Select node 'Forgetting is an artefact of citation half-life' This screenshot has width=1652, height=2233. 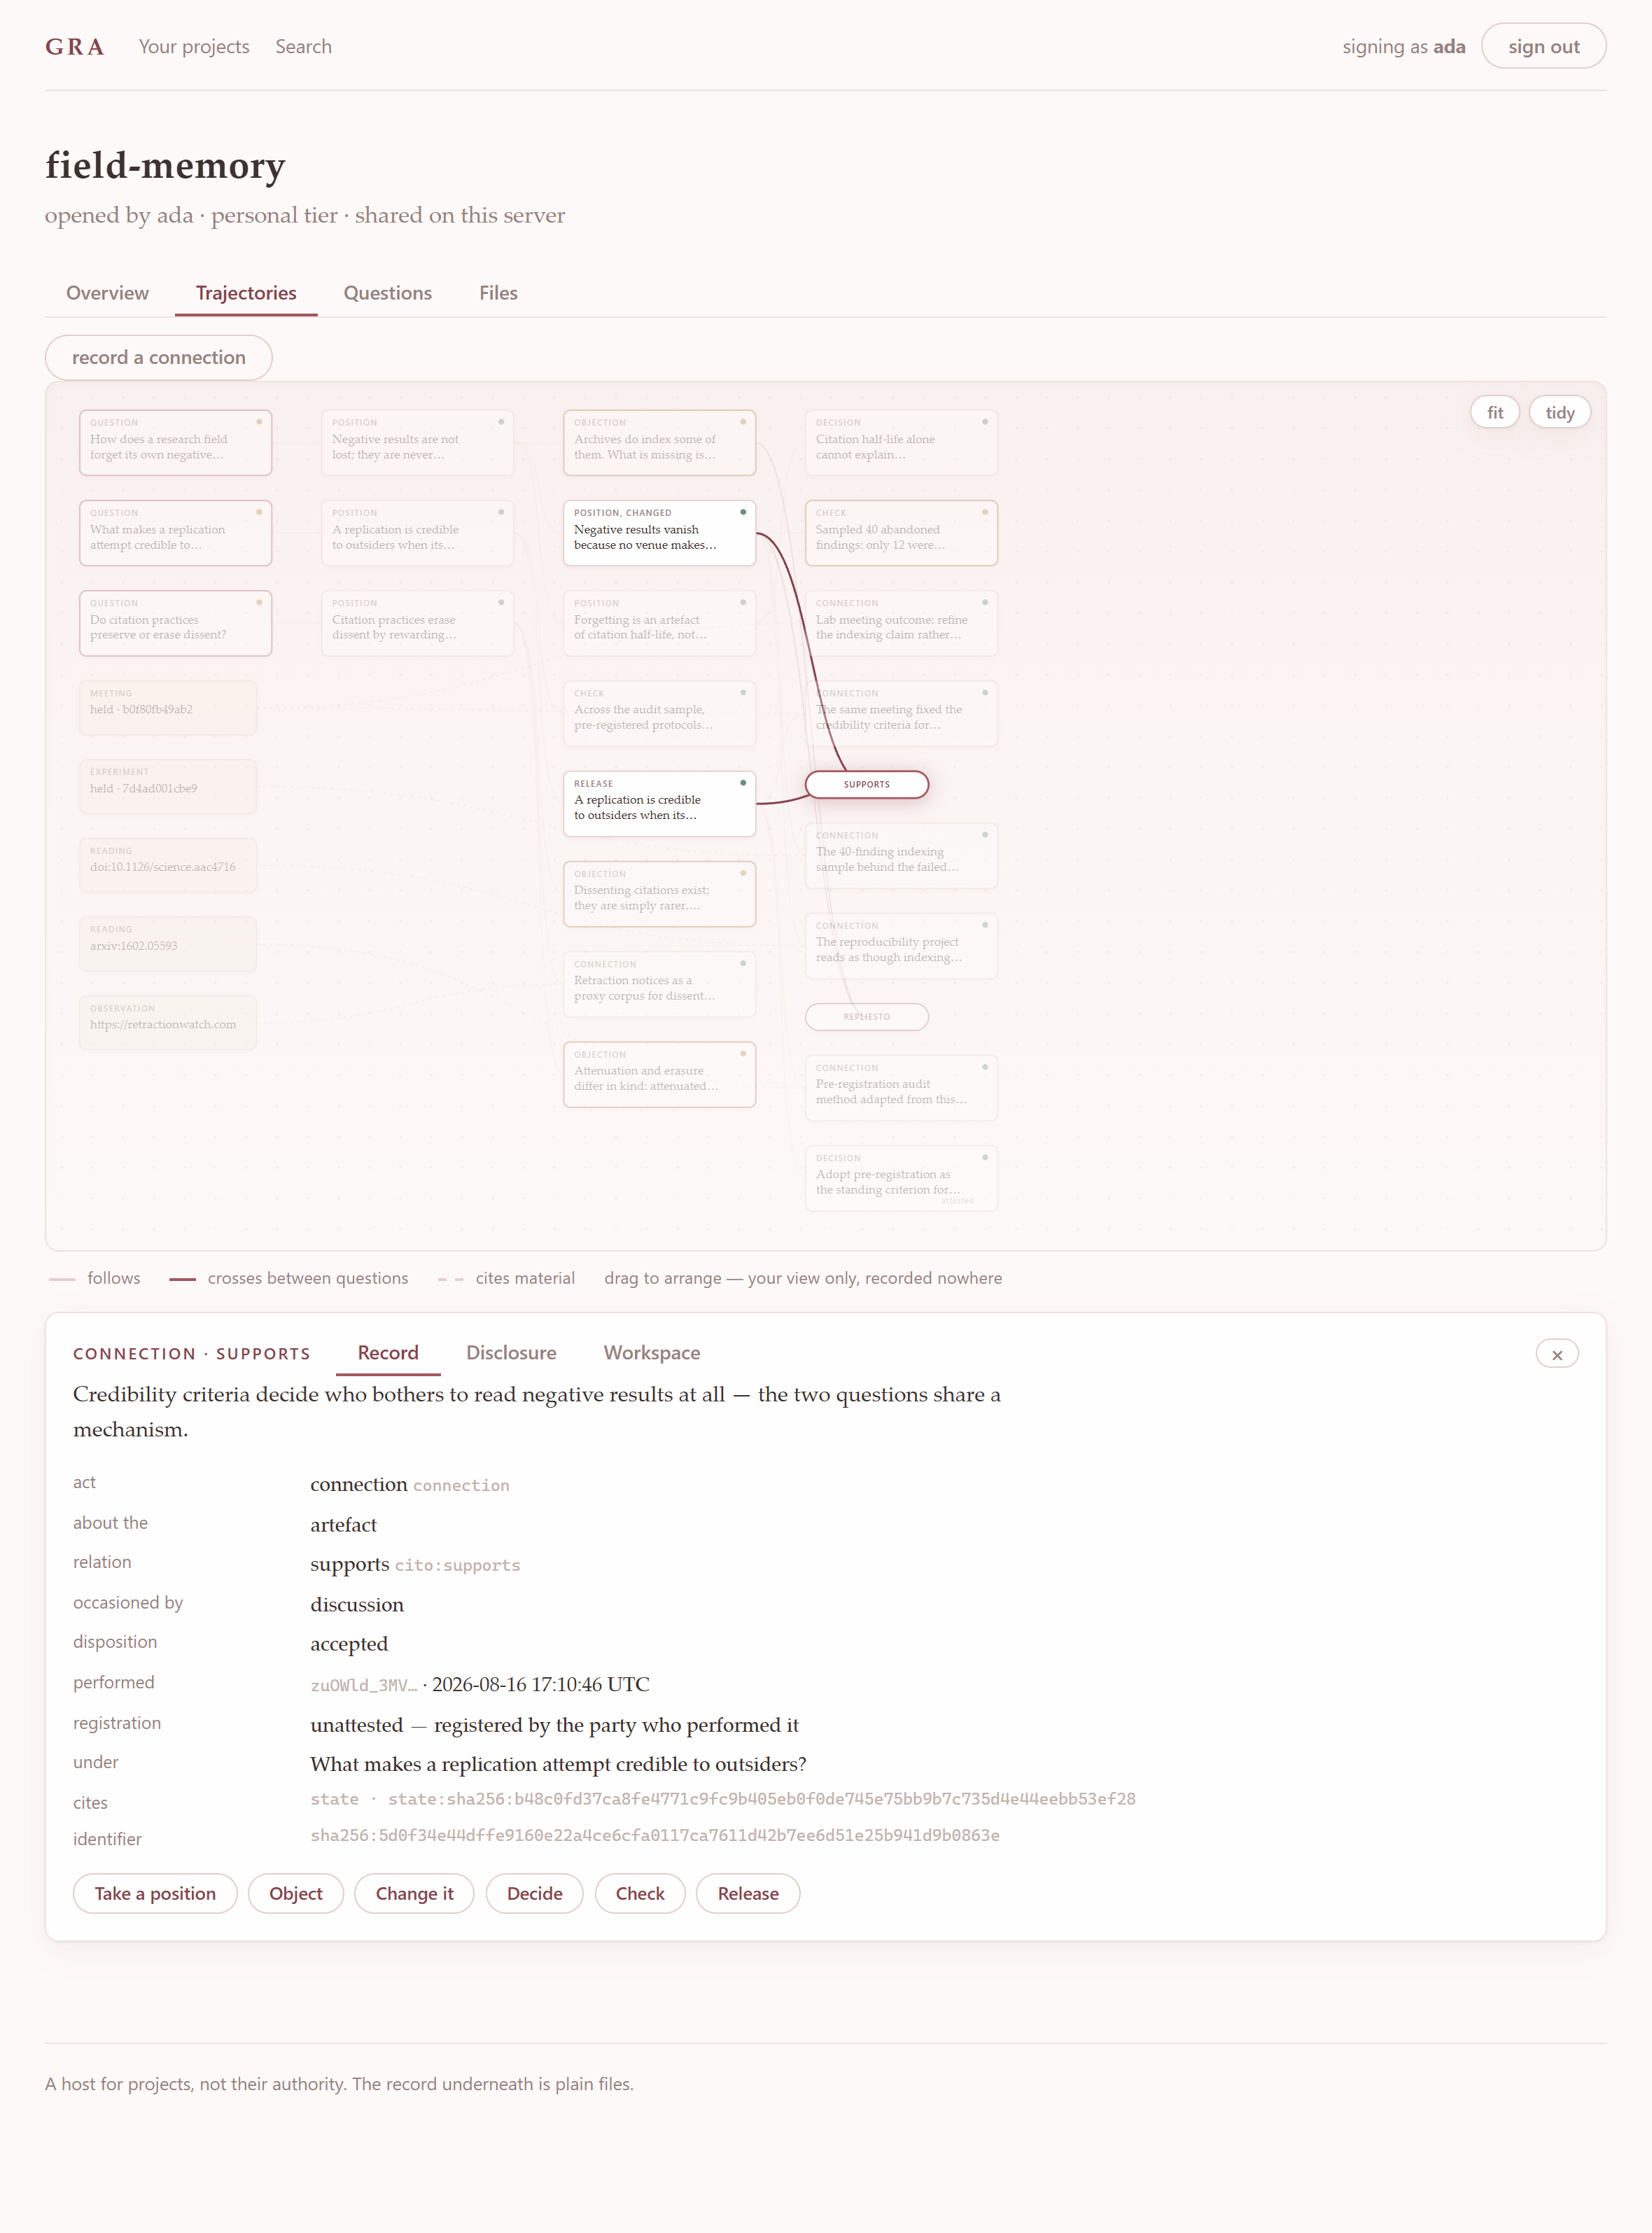[x=659, y=624]
